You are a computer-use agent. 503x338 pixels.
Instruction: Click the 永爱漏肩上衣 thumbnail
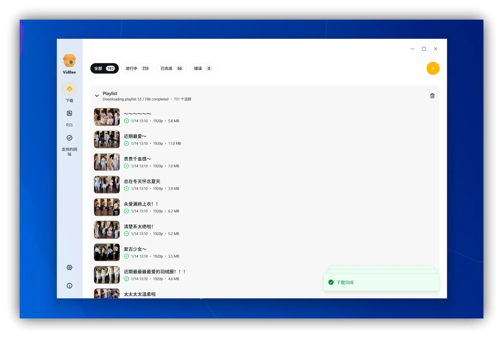[x=106, y=207]
